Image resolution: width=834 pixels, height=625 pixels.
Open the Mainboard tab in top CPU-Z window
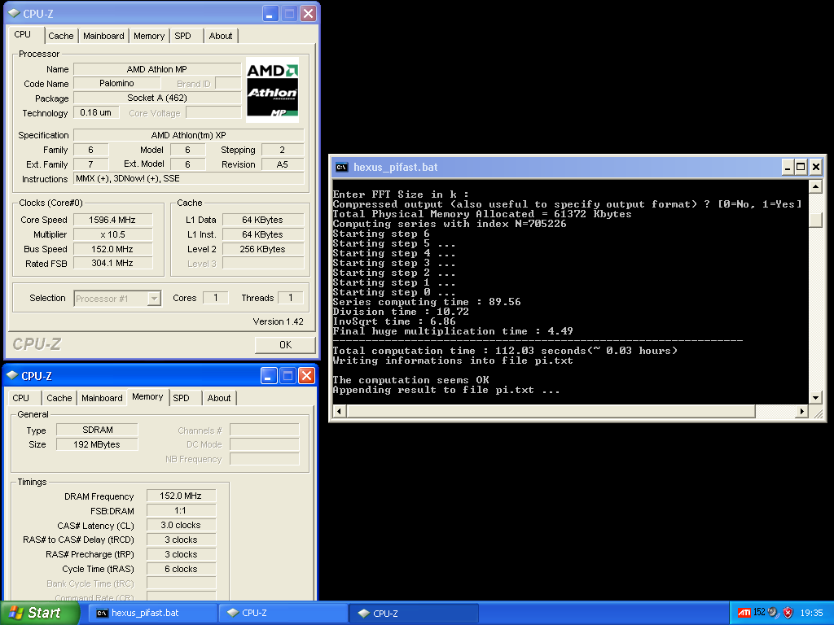tap(103, 36)
